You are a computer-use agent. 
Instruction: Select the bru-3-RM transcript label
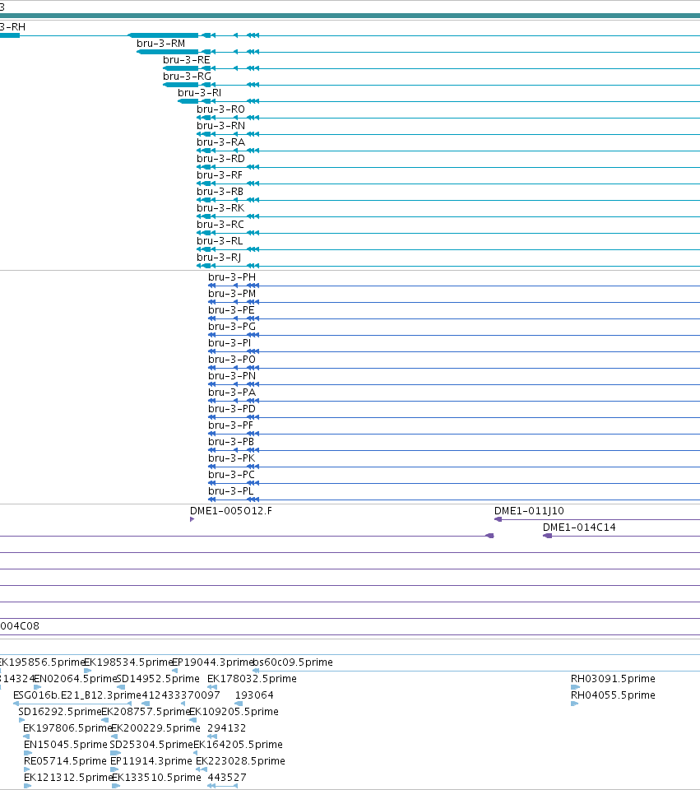click(160, 44)
